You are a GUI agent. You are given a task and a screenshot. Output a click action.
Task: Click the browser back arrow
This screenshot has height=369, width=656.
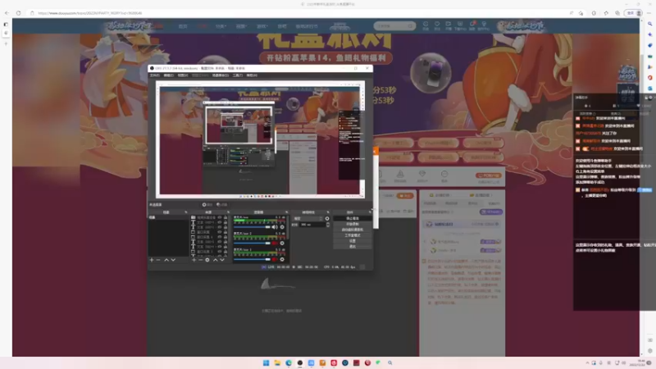click(x=7, y=13)
